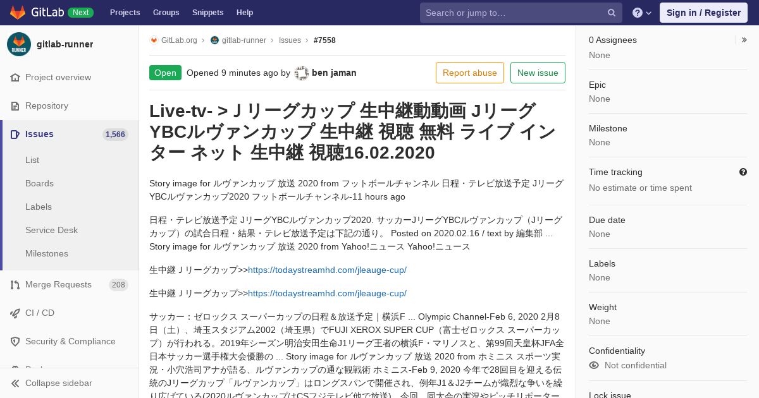Click the Repository file icon
This screenshot has width=759, height=398.
coord(15,106)
